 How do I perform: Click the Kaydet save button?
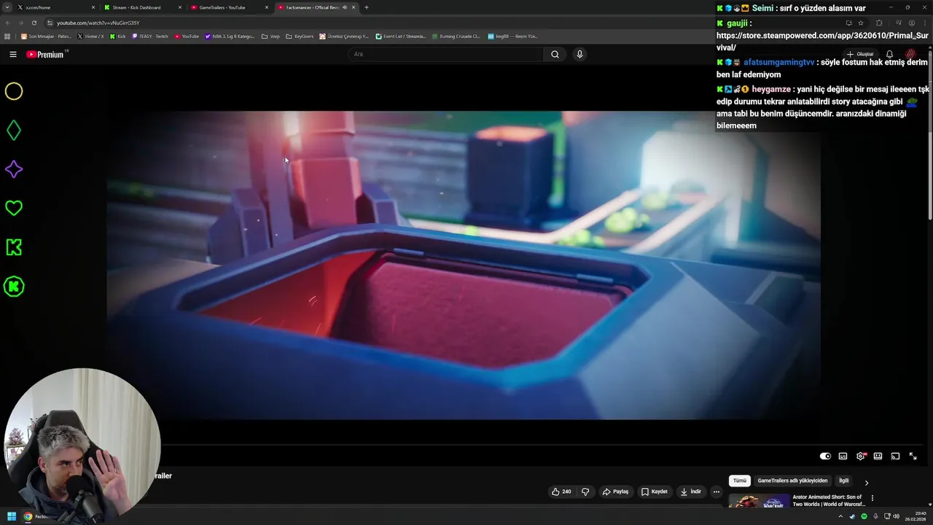pyautogui.click(x=654, y=491)
